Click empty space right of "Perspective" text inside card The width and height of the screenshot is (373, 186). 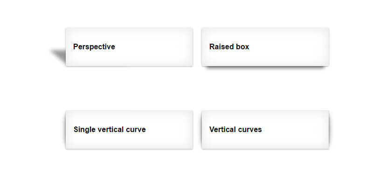(159, 47)
